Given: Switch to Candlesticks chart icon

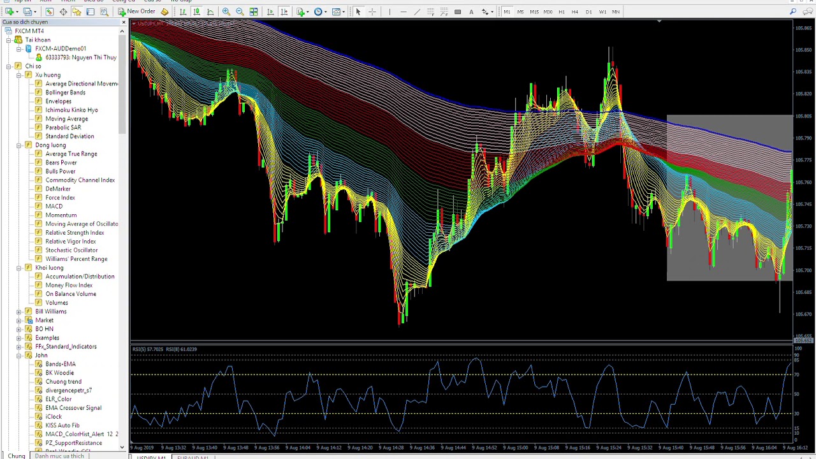Looking at the screenshot, I should click(196, 11).
